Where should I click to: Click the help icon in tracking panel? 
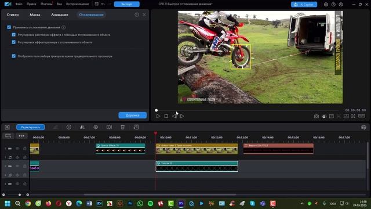(x=137, y=15)
